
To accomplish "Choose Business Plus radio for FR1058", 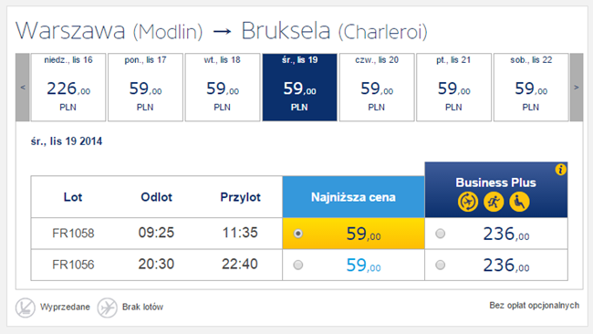I will (441, 234).
